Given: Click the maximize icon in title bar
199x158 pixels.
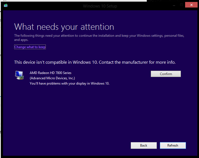Looking at the screenshot, I should (182, 5).
